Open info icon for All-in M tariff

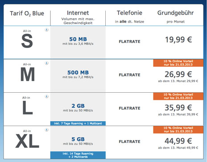click(x=46, y=63)
